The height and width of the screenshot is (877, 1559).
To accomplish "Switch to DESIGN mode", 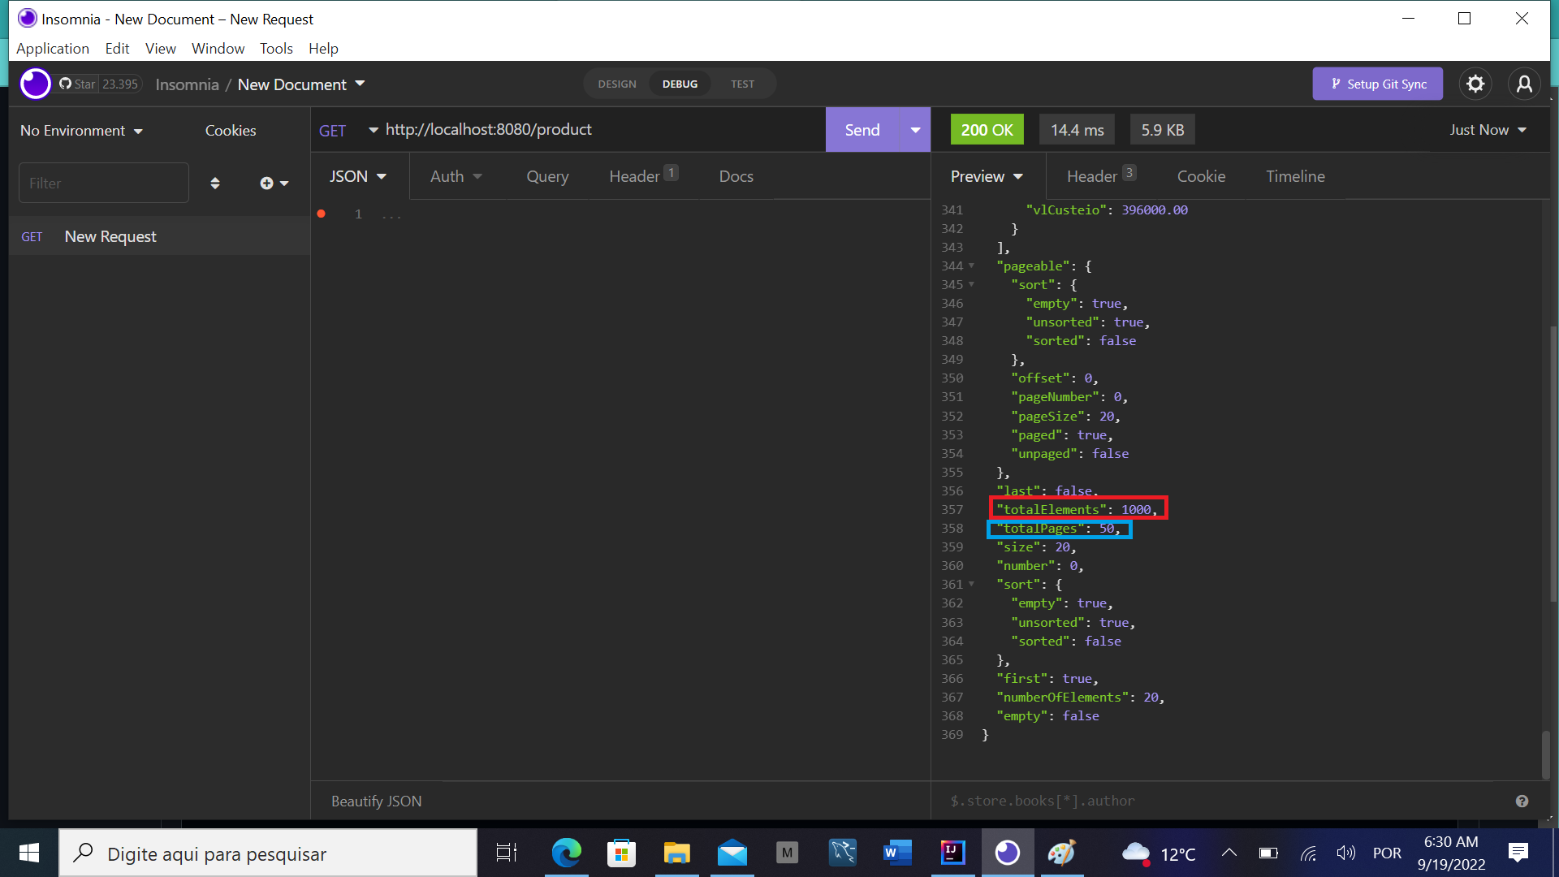I will tap(616, 84).
